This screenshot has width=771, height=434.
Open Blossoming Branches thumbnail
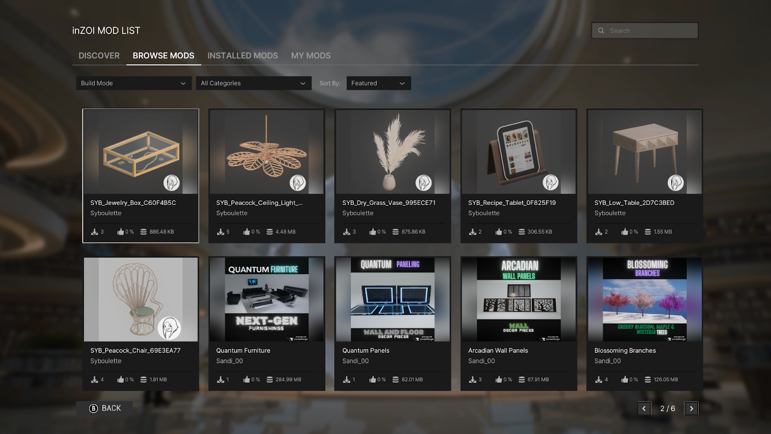click(x=645, y=299)
